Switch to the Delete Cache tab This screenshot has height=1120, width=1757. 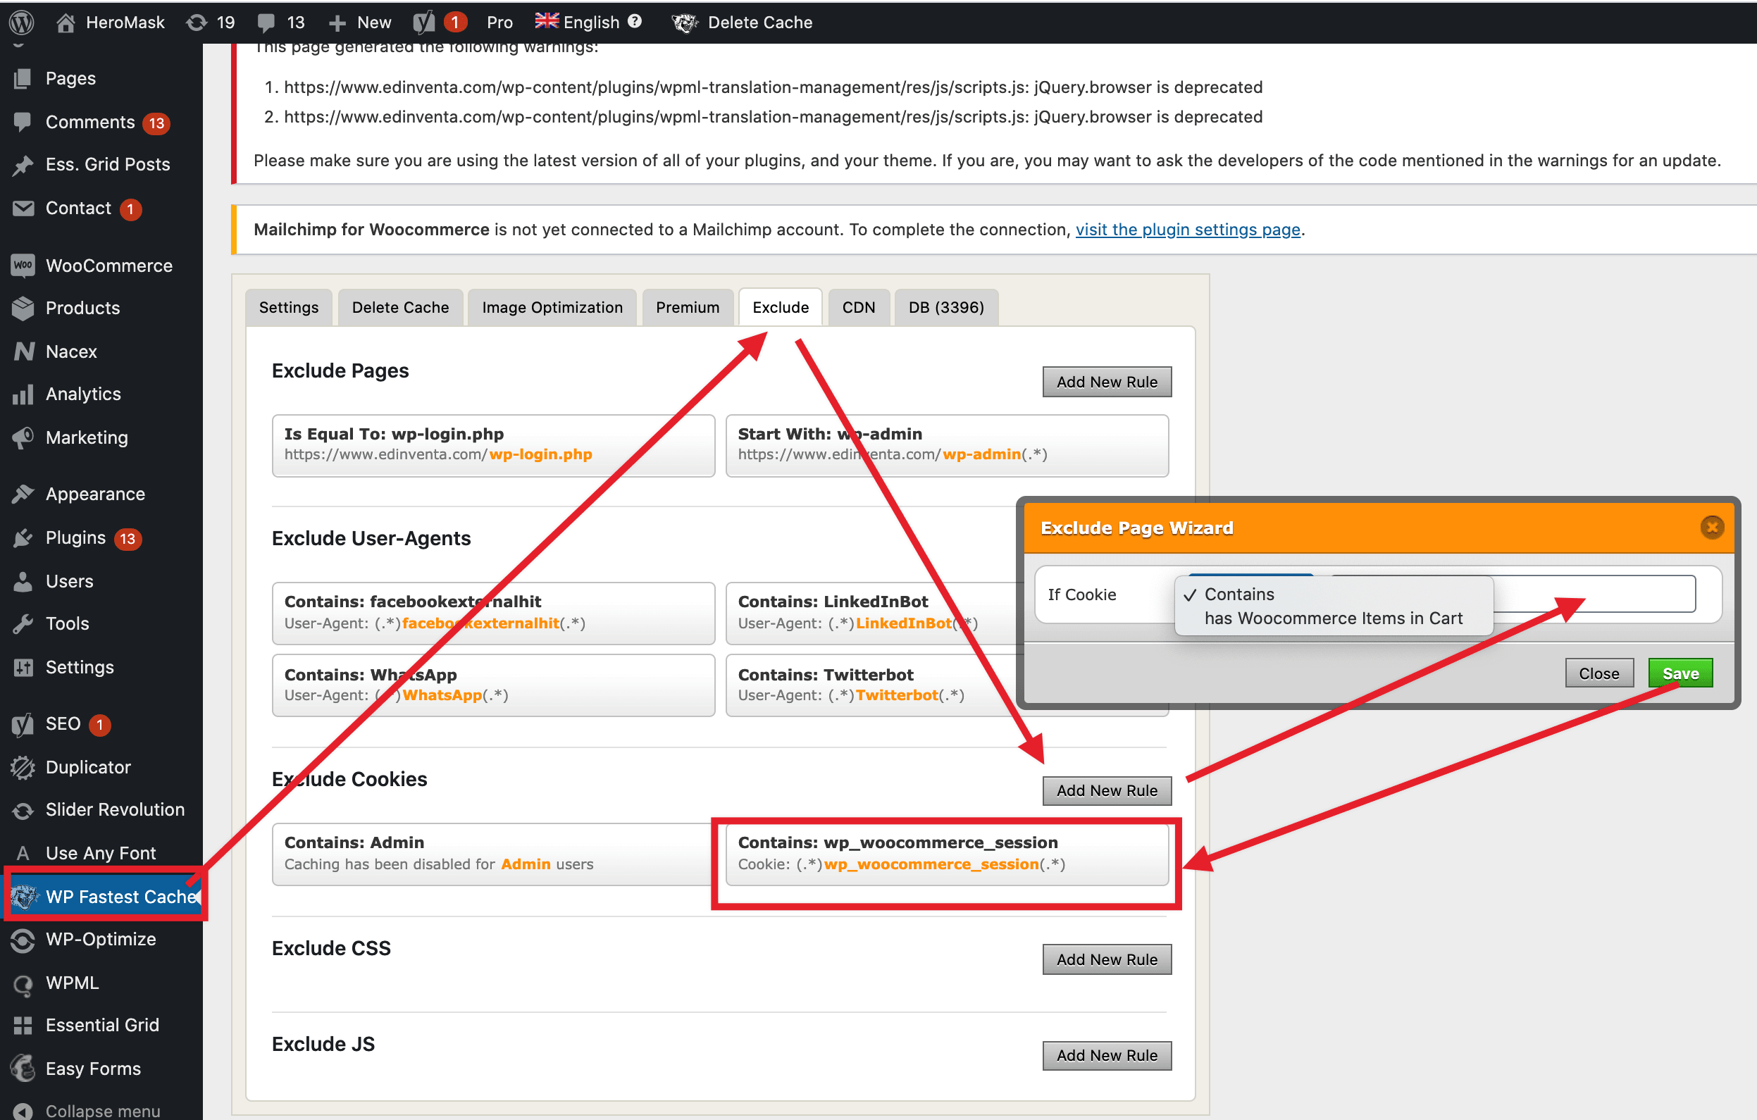pyautogui.click(x=401, y=307)
